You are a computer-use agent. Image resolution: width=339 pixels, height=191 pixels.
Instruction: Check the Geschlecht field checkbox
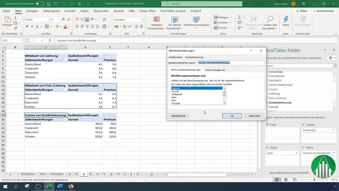click(x=267, y=80)
